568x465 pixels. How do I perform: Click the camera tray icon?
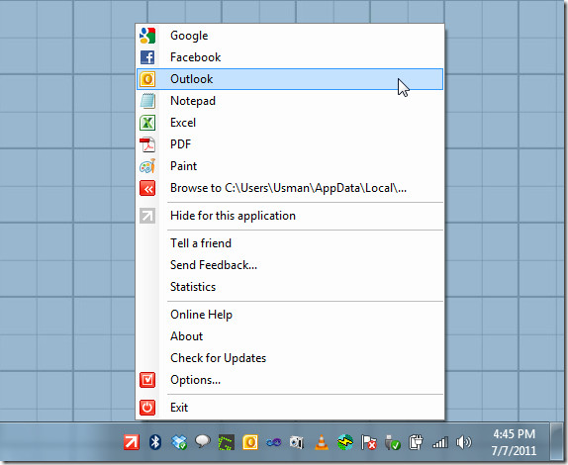pos(297,442)
